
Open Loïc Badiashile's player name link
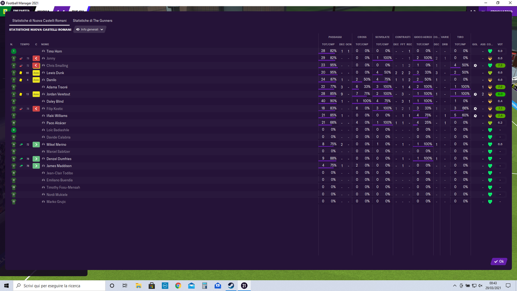click(58, 130)
